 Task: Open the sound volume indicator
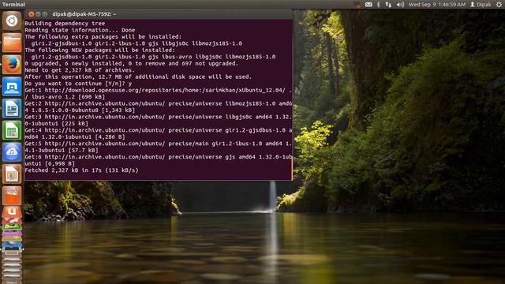tap(400, 5)
